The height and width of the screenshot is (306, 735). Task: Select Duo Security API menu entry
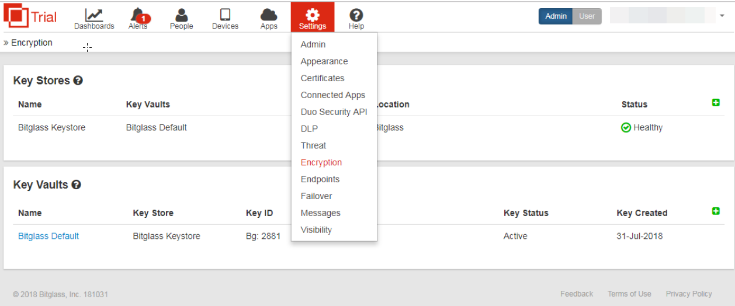click(334, 112)
